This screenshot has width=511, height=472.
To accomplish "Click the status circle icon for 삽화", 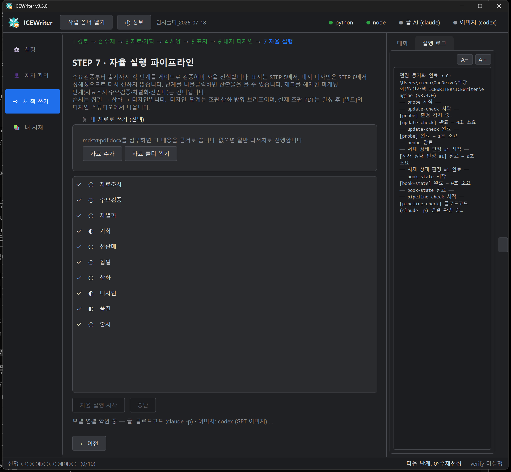I will [x=91, y=278].
